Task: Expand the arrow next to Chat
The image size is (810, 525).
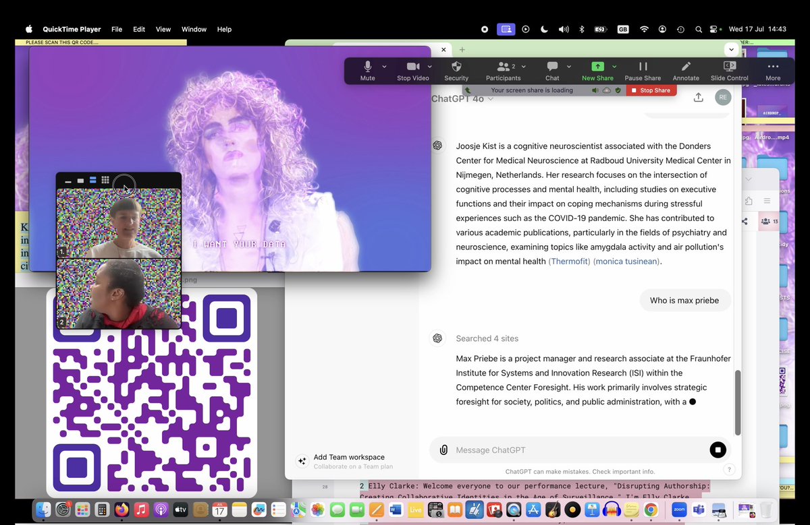Action: [568, 67]
